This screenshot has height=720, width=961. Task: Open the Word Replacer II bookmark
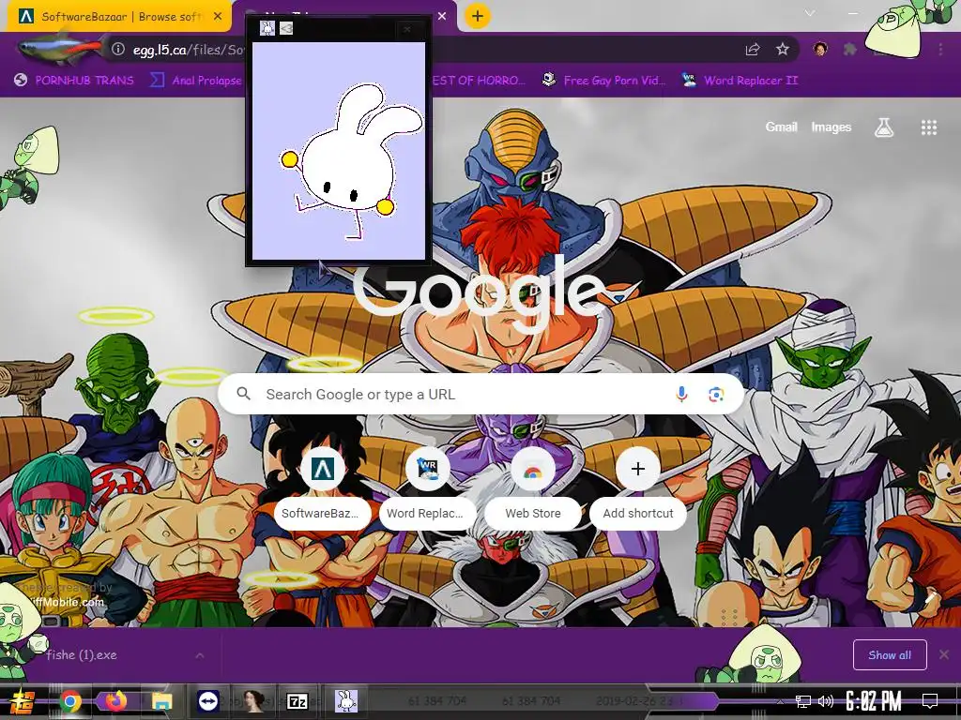point(740,81)
